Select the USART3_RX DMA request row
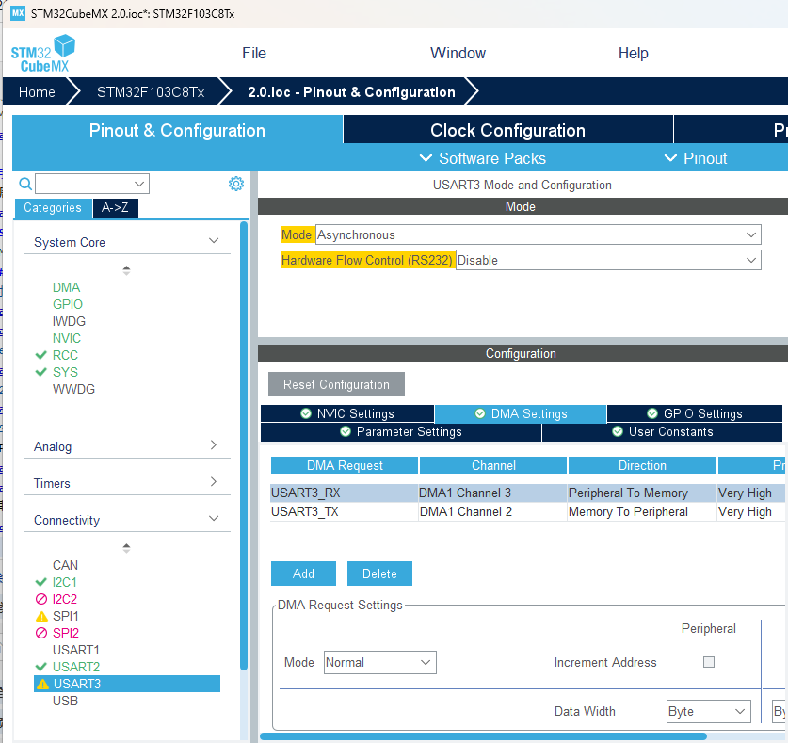The height and width of the screenshot is (743, 788). click(527, 493)
